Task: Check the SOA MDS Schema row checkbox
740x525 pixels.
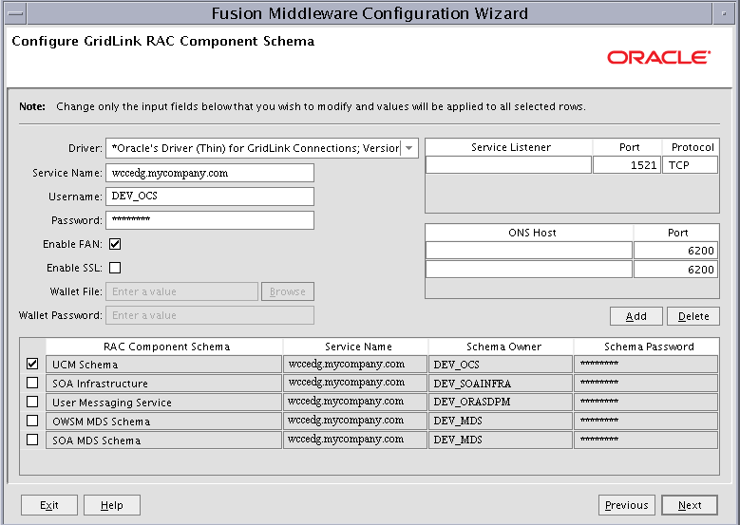Action: click(x=32, y=440)
